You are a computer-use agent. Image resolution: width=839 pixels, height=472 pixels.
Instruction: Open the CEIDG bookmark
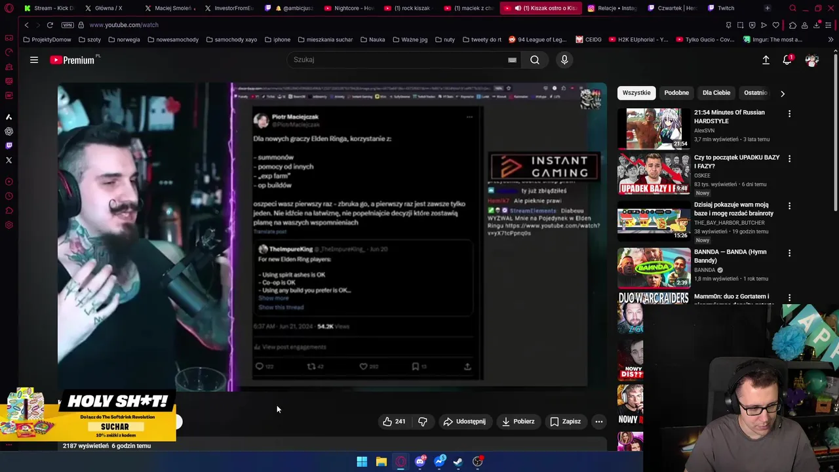pyautogui.click(x=589, y=39)
